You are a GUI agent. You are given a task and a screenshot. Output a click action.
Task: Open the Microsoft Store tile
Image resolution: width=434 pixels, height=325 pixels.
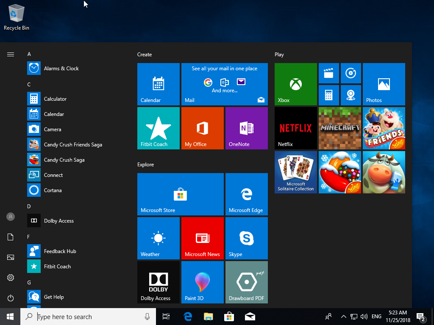(x=180, y=194)
